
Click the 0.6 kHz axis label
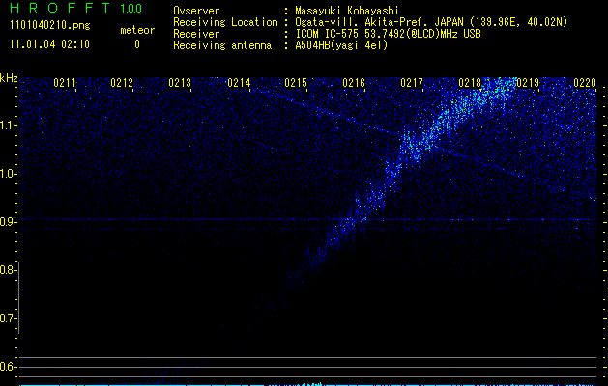click(8, 367)
